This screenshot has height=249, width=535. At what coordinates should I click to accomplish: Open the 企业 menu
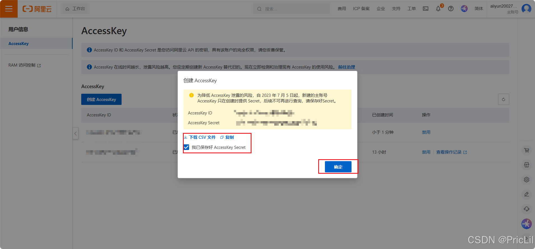point(381,9)
